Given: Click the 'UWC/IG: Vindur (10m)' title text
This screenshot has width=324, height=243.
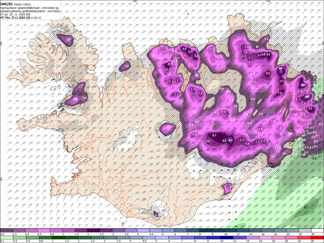Looking at the screenshot, I should 15,4.
